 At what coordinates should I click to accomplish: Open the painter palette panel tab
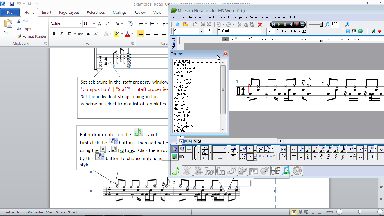(243, 170)
